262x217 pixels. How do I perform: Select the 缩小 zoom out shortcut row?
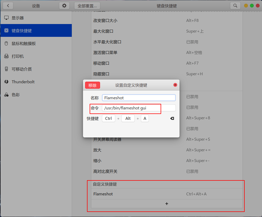point(167,161)
